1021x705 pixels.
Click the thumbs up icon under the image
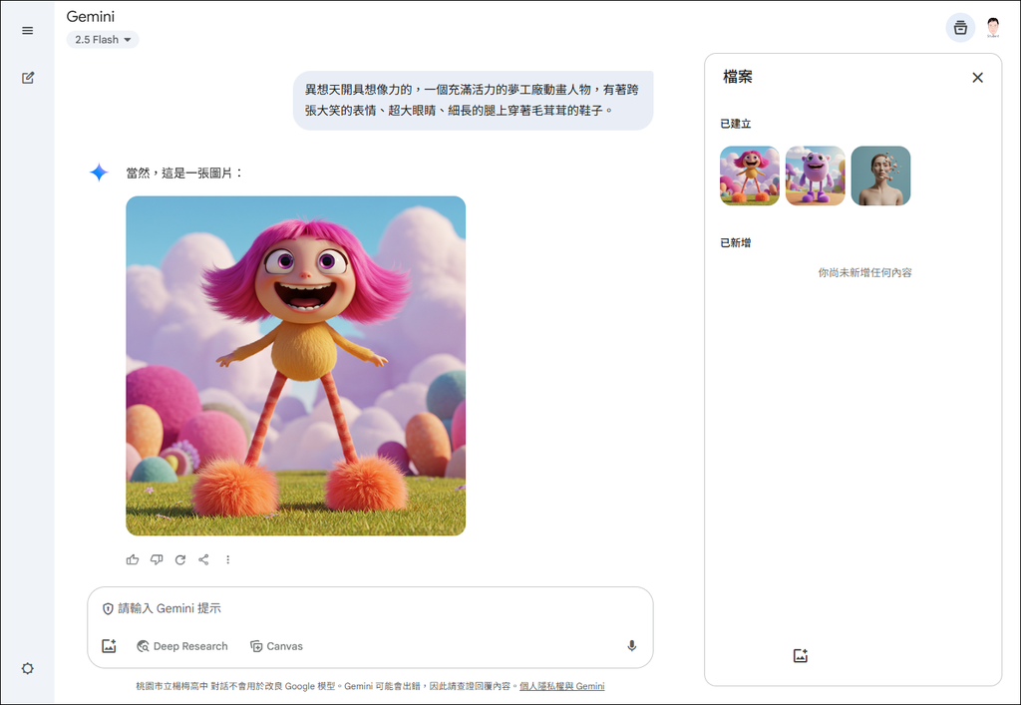coord(133,559)
